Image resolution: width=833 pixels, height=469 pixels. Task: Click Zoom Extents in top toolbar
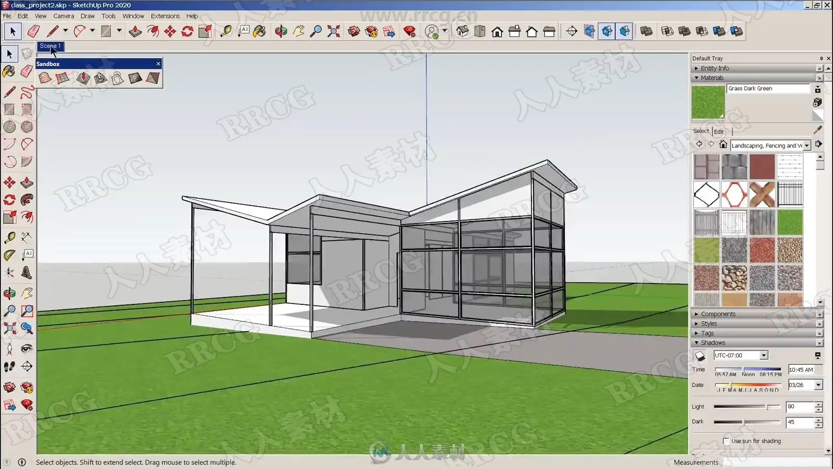(x=334, y=31)
